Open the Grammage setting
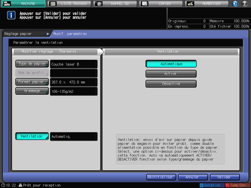 coord(32,91)
